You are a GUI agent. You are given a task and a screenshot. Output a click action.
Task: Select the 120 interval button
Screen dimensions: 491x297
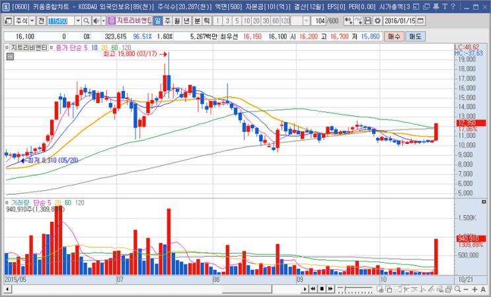(x=285, y=21)
